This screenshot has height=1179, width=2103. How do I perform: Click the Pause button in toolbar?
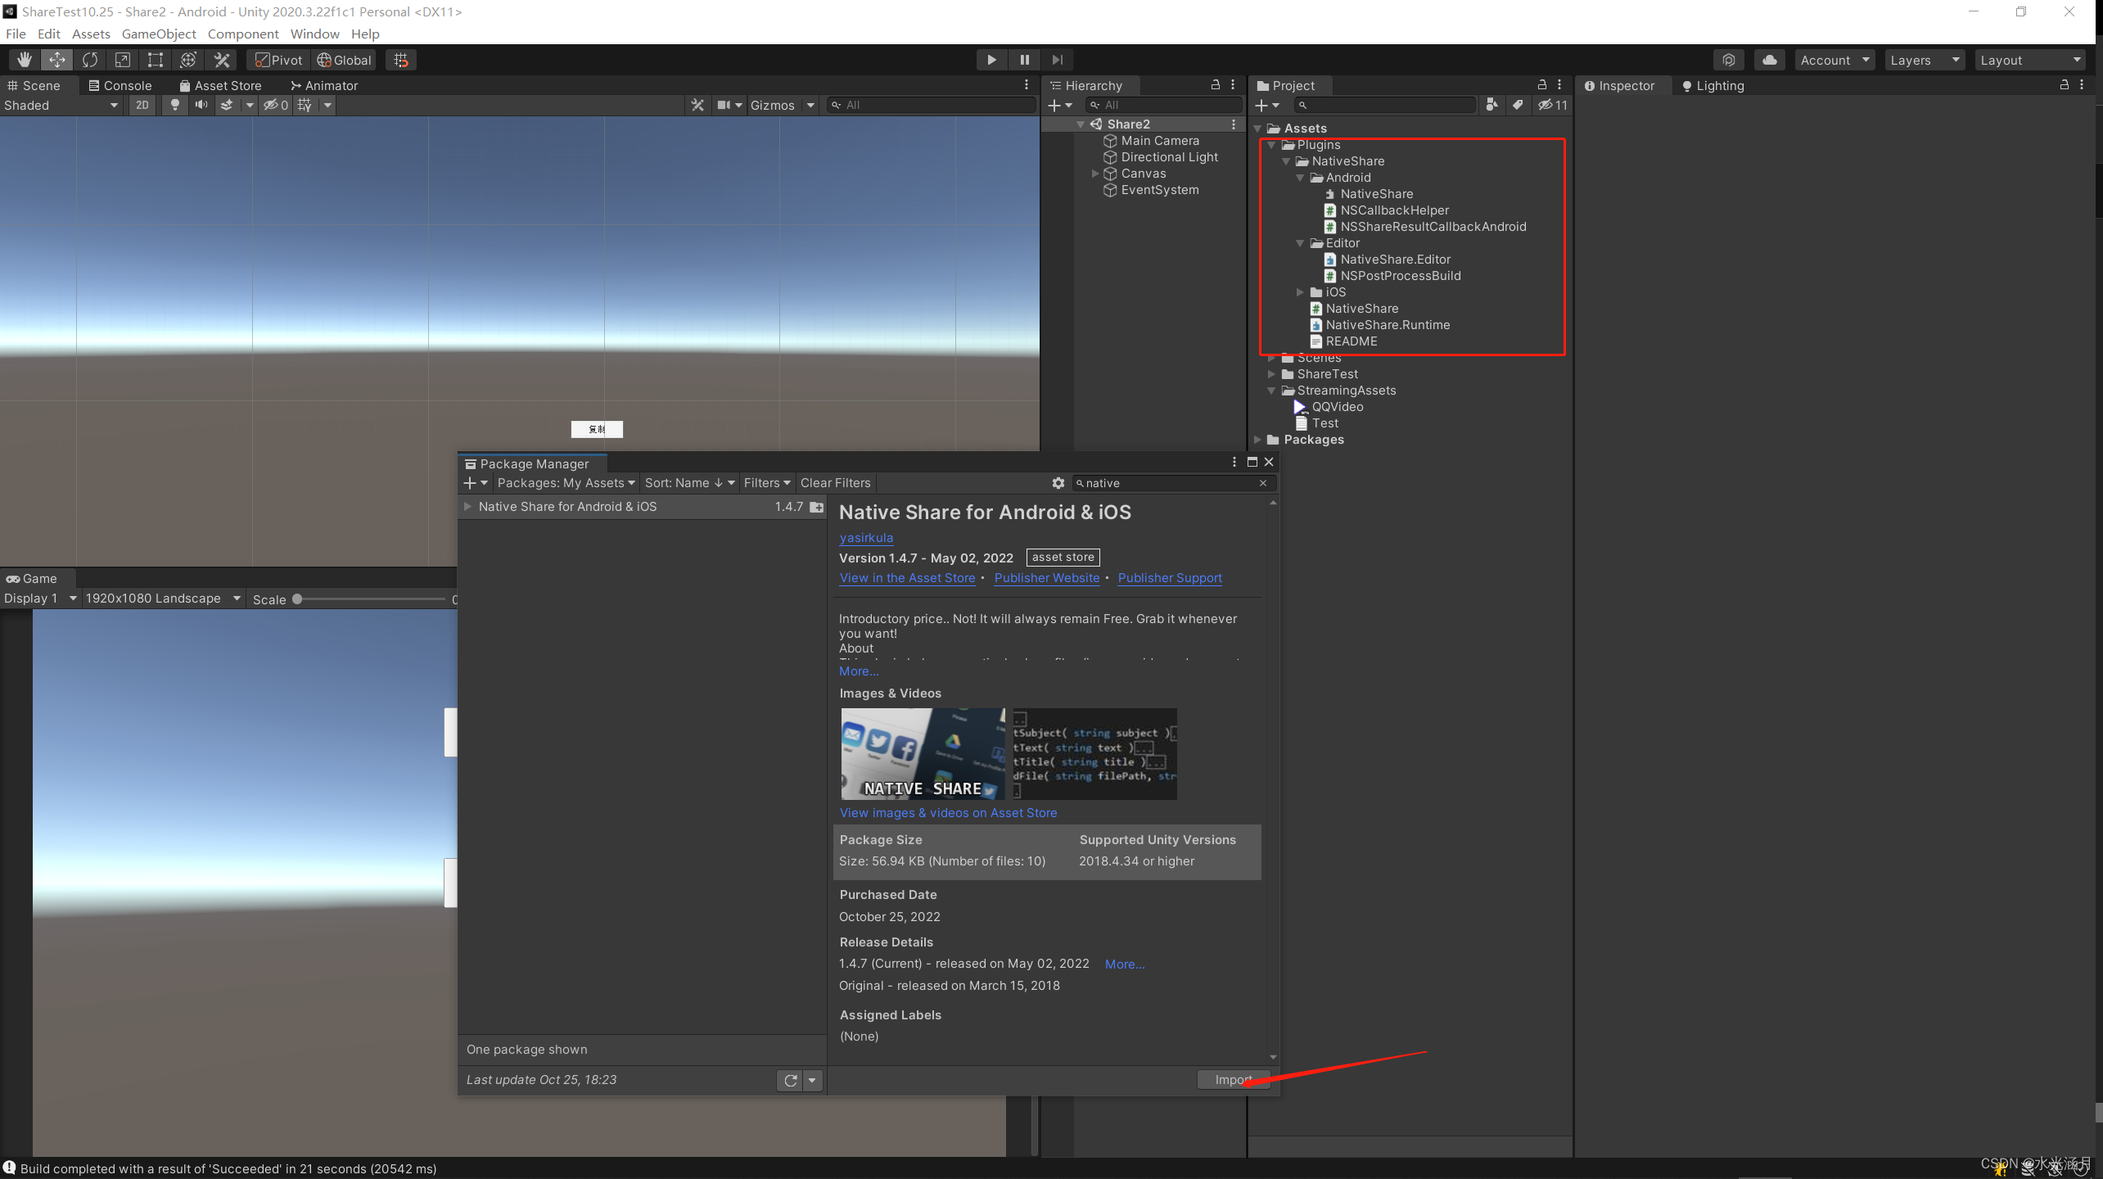(1024, 59)
